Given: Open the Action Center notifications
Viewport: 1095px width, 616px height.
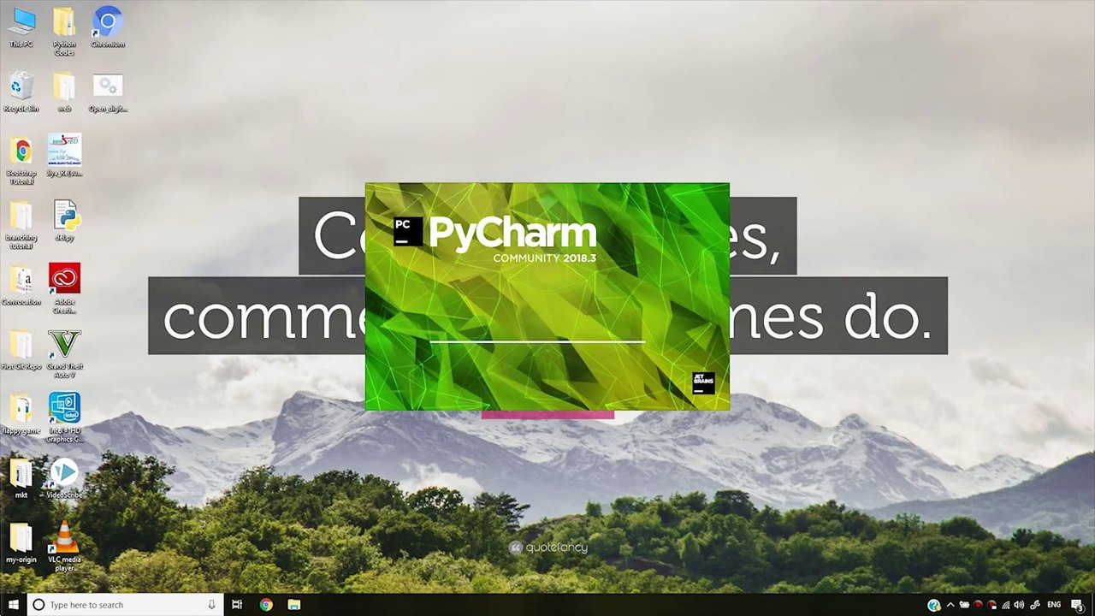Looking at the screenshot, I should click(1078, 605).
